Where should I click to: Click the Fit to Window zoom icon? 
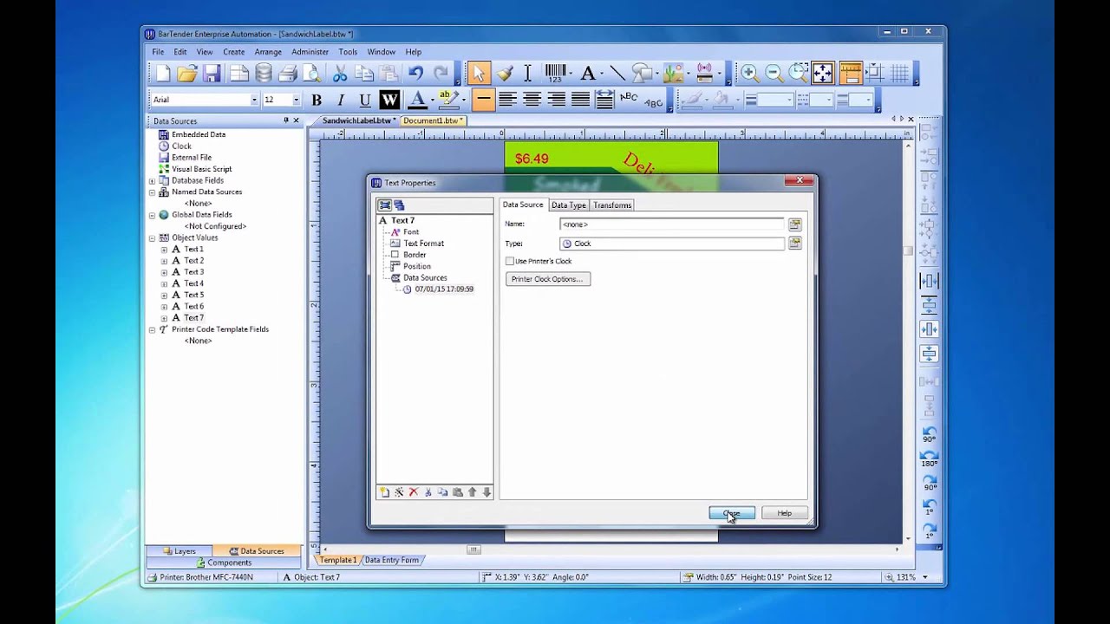823,75
